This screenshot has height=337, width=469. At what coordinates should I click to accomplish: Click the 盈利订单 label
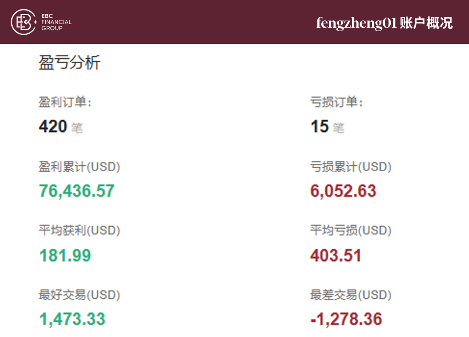[65, 103]
